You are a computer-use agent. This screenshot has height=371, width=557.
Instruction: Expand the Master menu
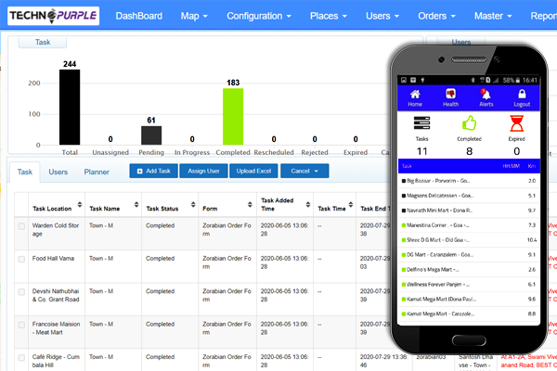[x=493, y=16]
